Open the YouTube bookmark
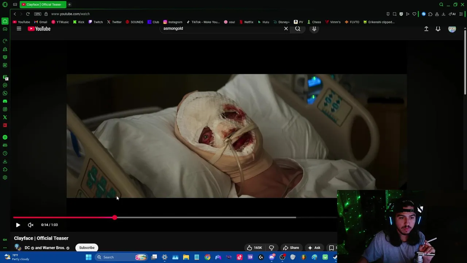467x263 pixels. point(21,22)
